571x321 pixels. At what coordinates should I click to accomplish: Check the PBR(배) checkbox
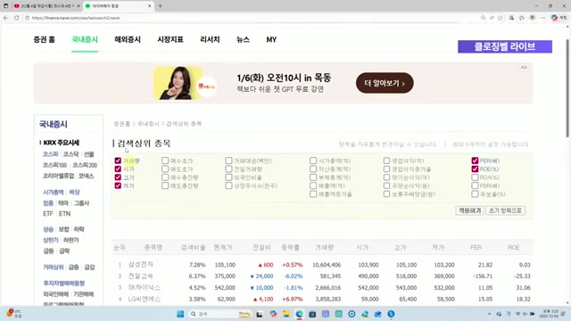pos(475,185)
